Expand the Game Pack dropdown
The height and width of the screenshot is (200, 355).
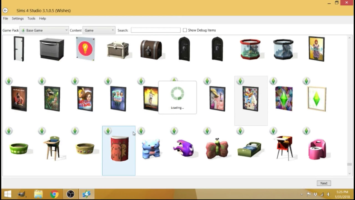click(x=44, y=30)
